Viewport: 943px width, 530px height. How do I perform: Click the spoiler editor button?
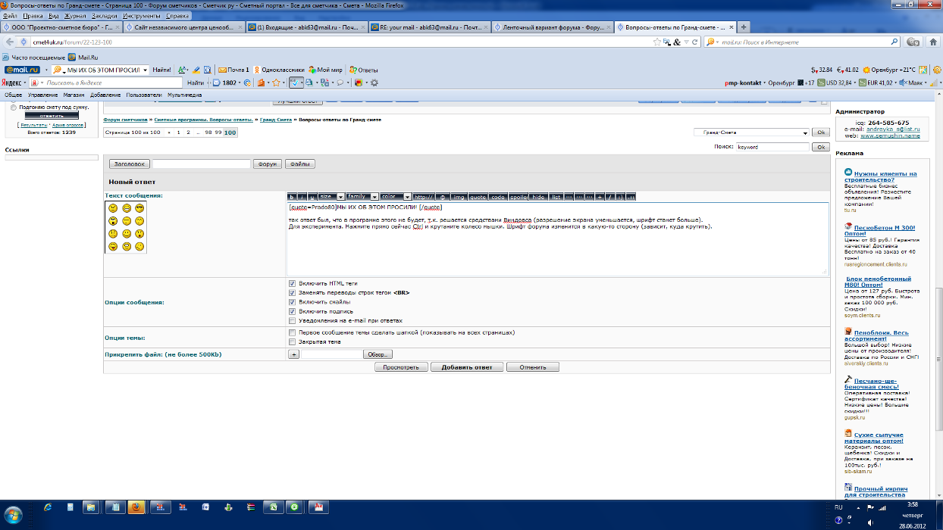pos(518,197)
